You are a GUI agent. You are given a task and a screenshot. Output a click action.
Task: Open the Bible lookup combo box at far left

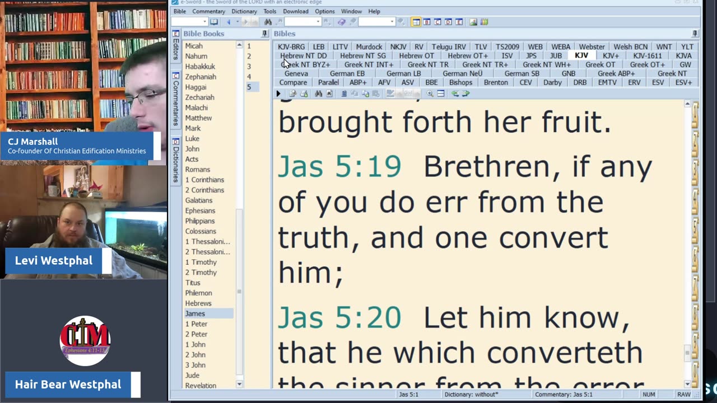(189, 22)
